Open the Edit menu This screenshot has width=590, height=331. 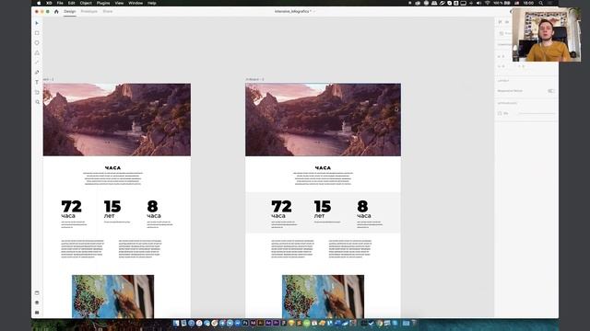[72, 3]
